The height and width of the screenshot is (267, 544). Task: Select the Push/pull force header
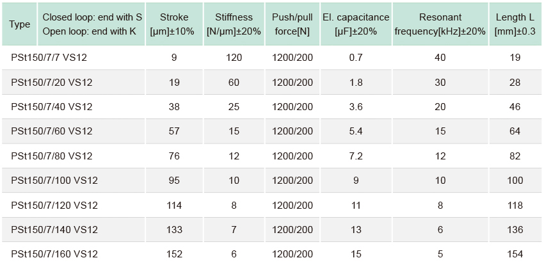point(292,24)
